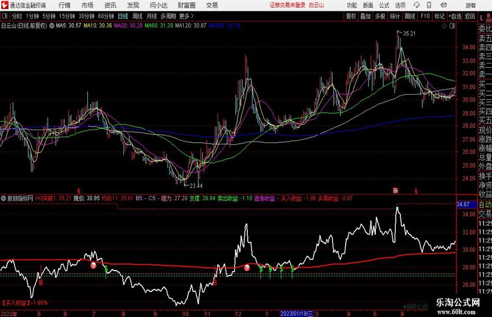This screenshot has width=492, height=317.
Task: Click the 2023/01/18 date label on axis
Action: click(297, 313)
